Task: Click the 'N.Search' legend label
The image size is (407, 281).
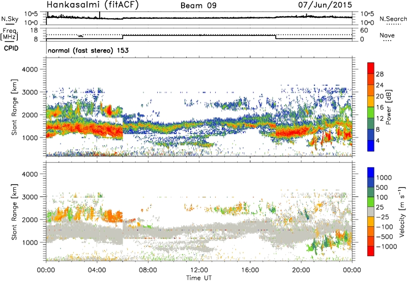Action: [x=393, y=19]
